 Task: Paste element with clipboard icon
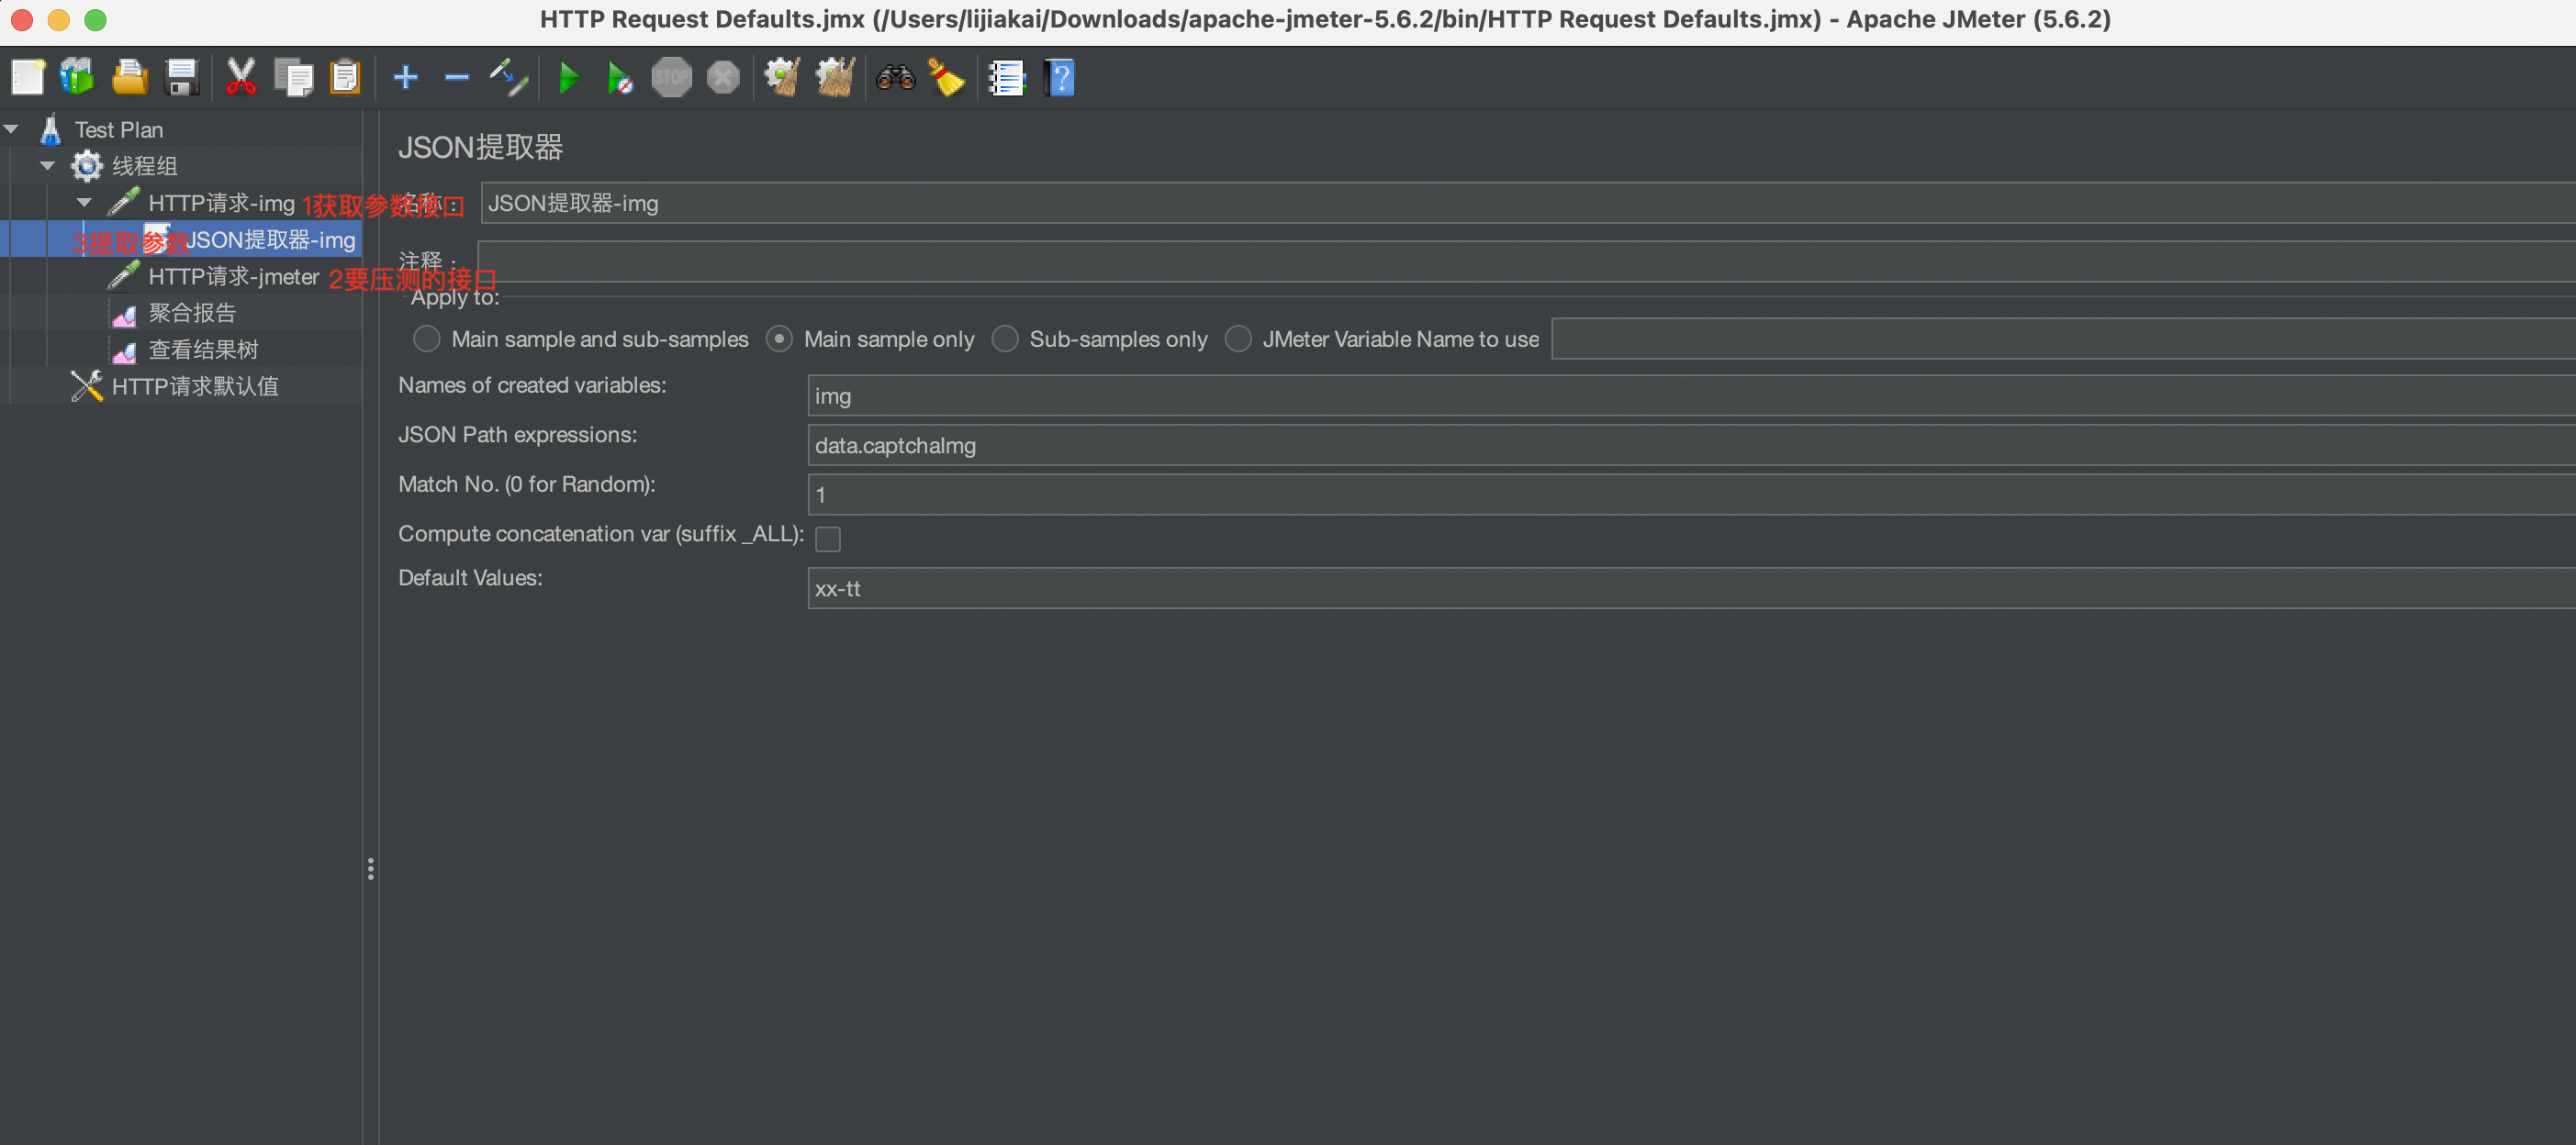click(x=345, y=77)
